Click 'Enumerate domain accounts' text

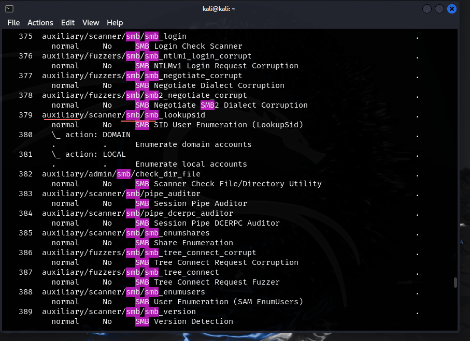point(194,144)
